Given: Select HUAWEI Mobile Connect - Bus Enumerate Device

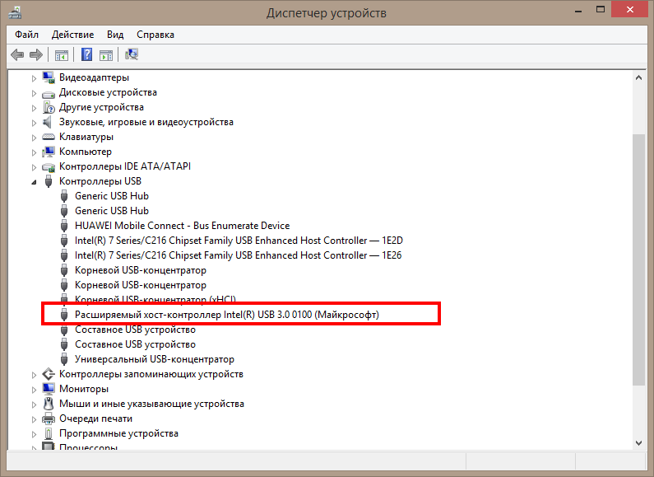Looking at the screenshot, I should (183, 226).
